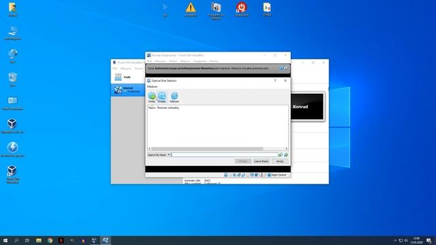
Task: Click the scrollbar right arrow in the disk list
Action: pos(286,148)
